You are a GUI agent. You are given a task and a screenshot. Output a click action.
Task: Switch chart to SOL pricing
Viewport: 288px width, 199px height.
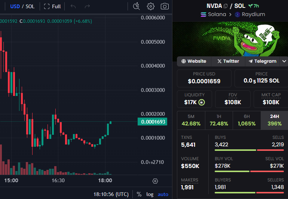tap(30, 6)
